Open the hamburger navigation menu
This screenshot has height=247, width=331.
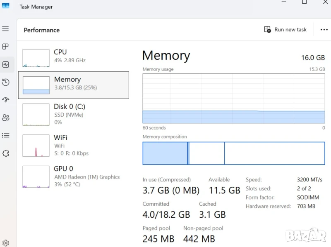(x=5, y=29)
